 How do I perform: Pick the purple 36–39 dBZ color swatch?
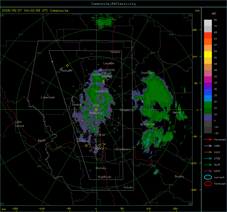click(208, 86)
